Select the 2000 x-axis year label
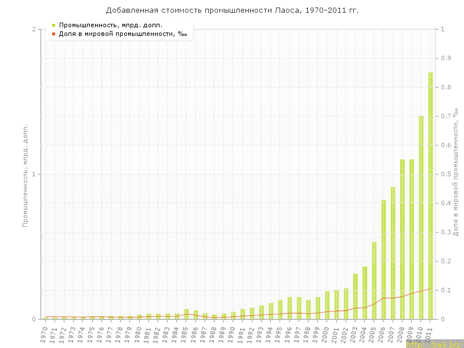 click(326, 334)
